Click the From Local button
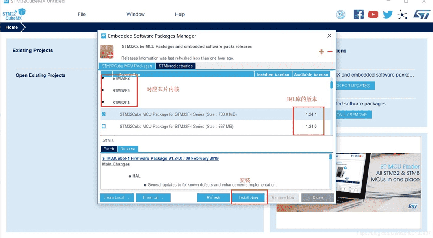Image resolution: width=433 pixels, height=238 pixels. coord(117,197)
